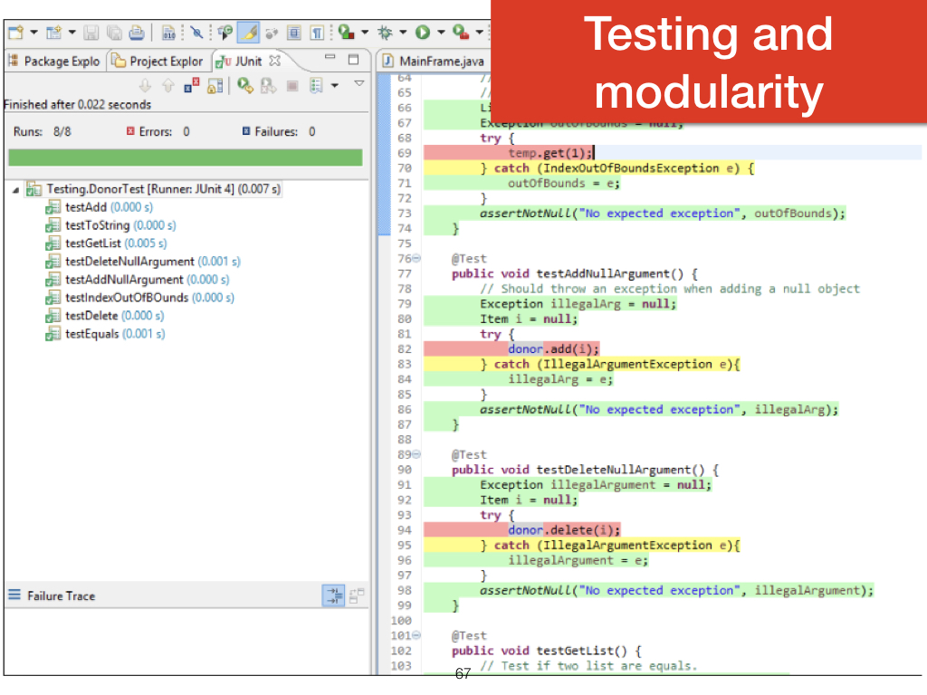Screen dimensions: 927x695
Task: Click the Print icon in main toolbar
Action: click(x=136, y=33)
